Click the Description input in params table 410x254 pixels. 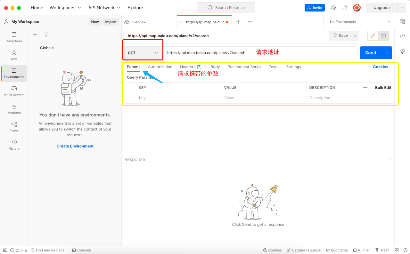click(x=350, y=98)
